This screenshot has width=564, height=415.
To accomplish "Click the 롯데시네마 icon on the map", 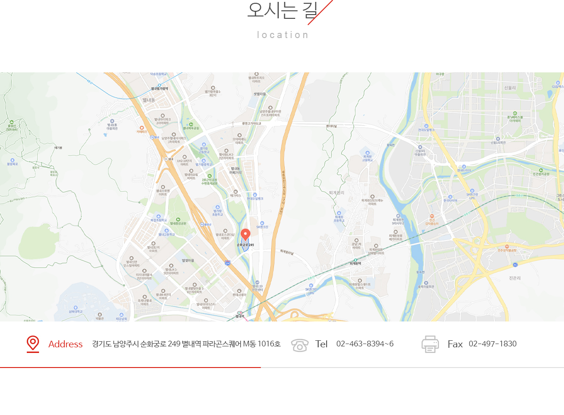I will [239, 291].
